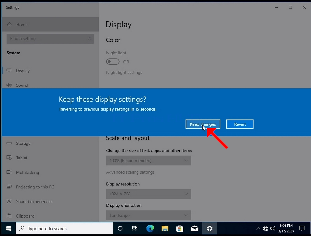Select Display in the sidebar

pyautogui.click(x=50, y=71)
